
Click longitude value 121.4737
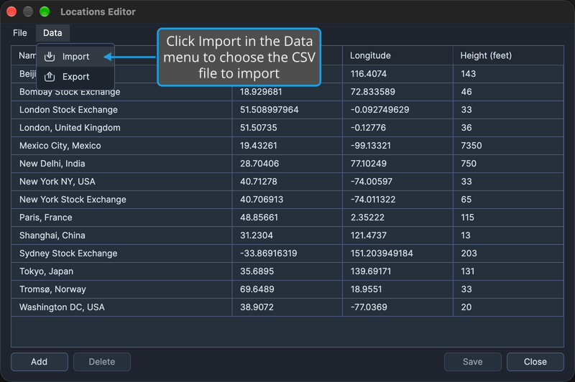click(369, 236)
